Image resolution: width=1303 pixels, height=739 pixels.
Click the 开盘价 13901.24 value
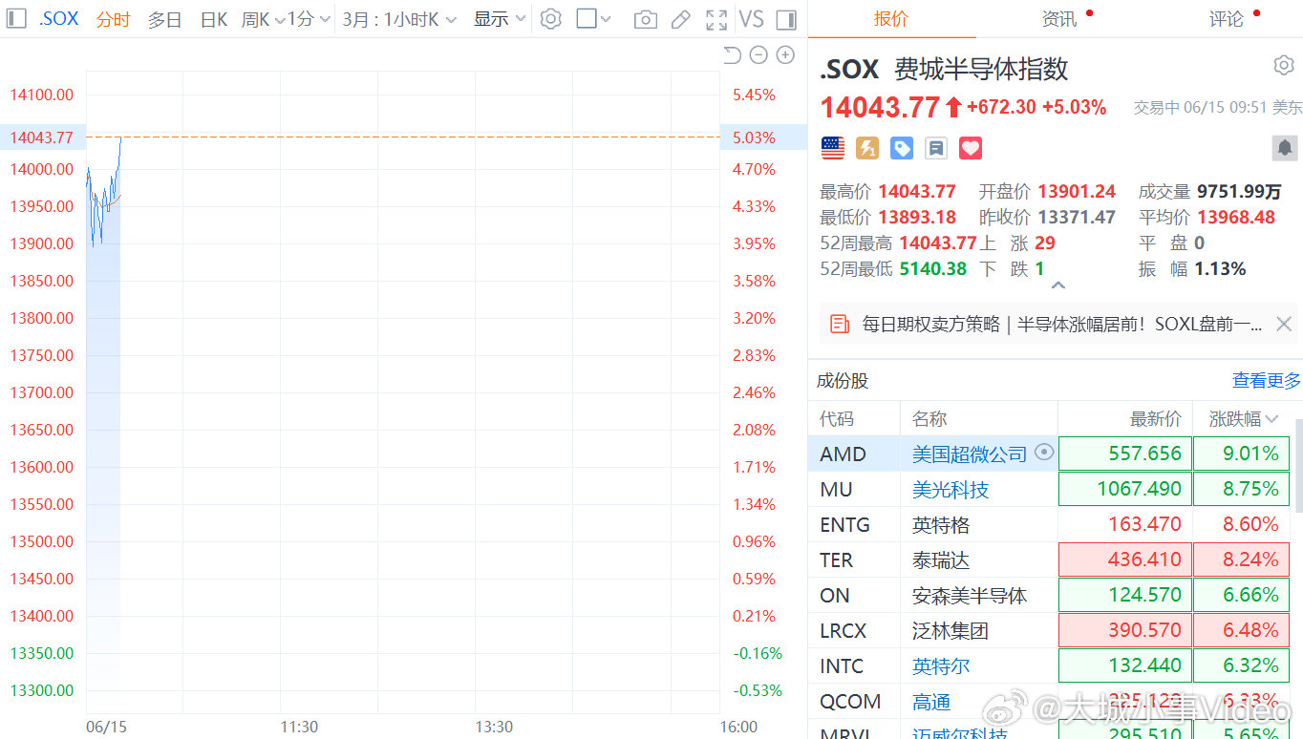point(1077,191)
